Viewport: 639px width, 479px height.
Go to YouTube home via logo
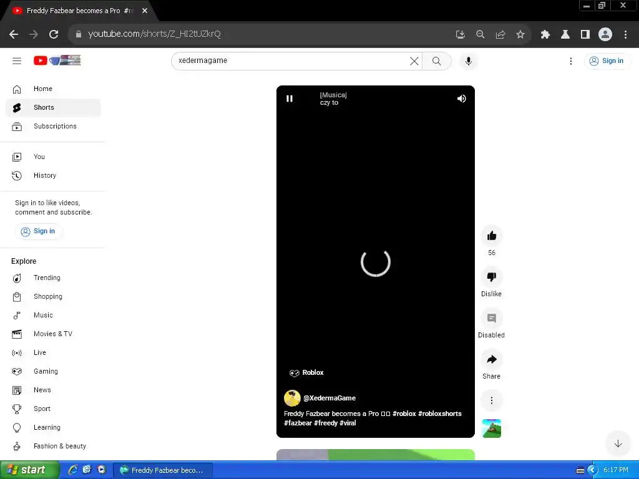point(57,60)
